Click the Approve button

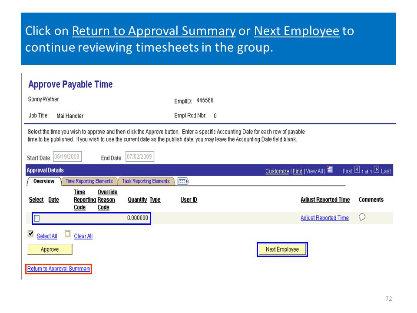pos(50,250)
